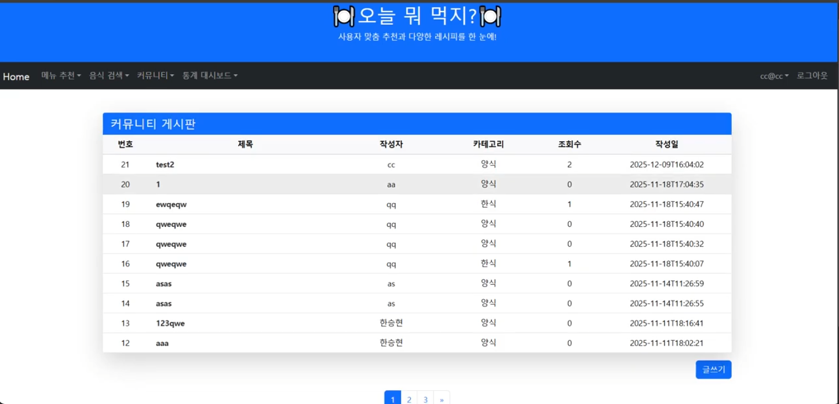This screenshot has height=404, width=839.
Task: Open the post titled 1 by aa
Action: (158, 185)
